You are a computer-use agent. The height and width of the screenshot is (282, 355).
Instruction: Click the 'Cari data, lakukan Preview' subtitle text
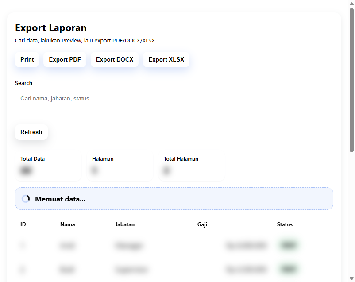(x=85, y=41)
